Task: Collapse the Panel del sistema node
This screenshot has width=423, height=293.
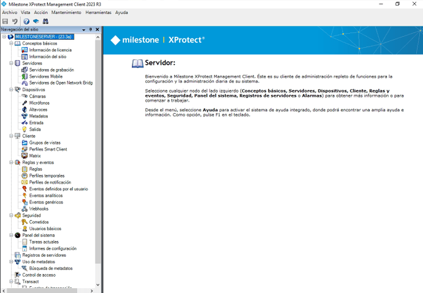Action: click(11, 235)
